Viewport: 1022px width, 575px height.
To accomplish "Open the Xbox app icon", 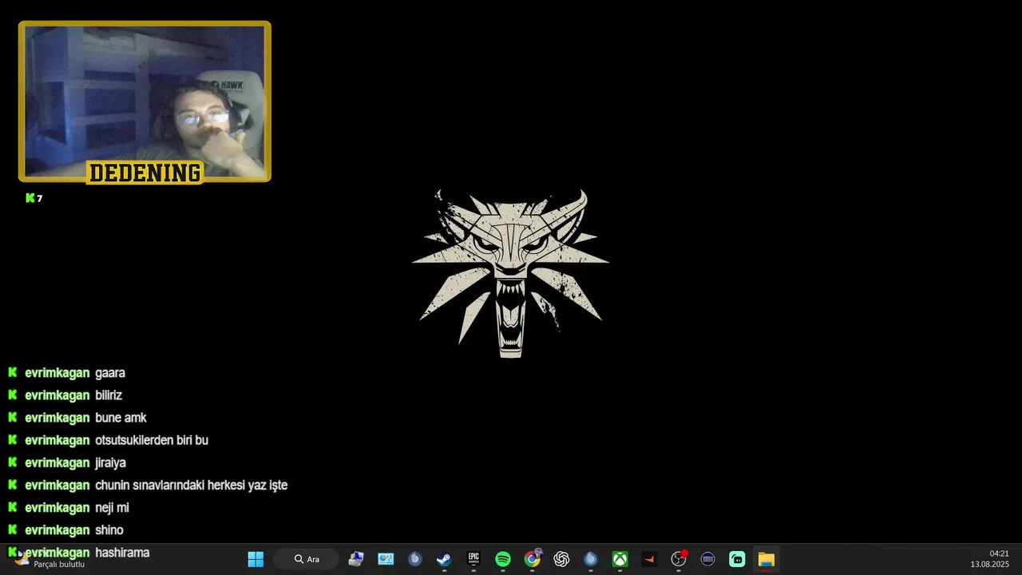I will pos(620,559).
